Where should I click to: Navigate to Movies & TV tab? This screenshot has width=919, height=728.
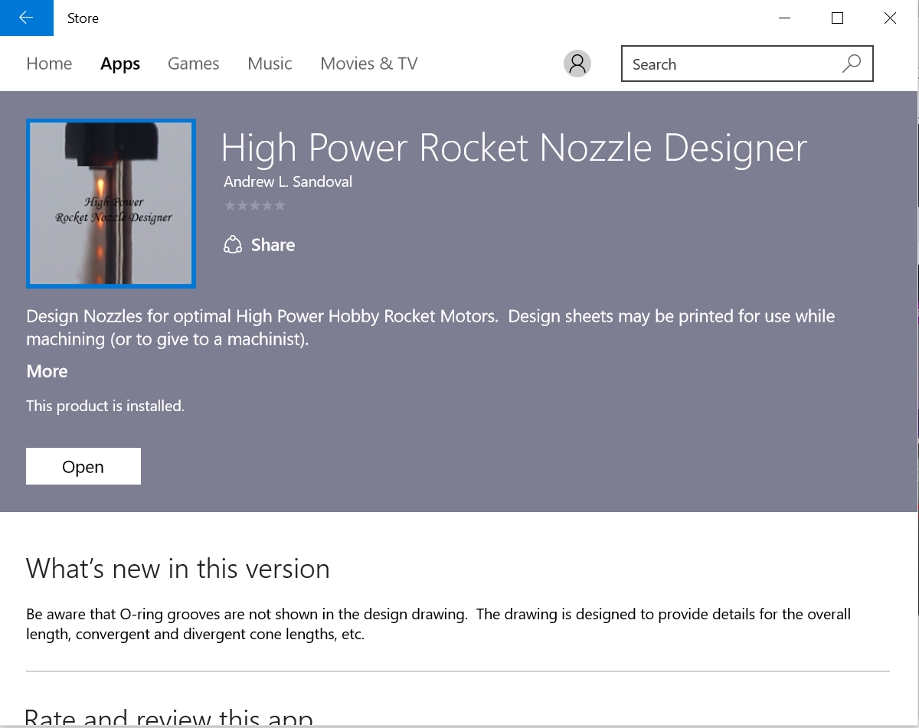(369, 64)
